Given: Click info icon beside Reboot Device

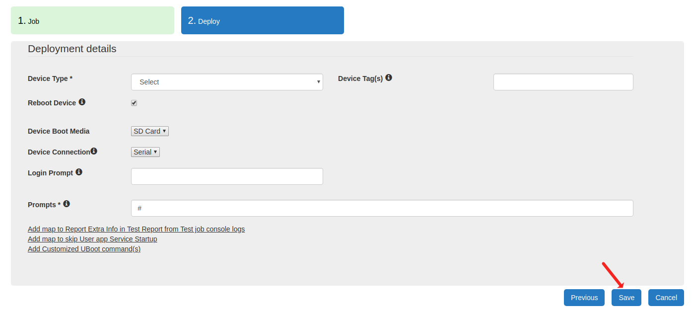Looking at the screenshot, I should click(x=82, y=102).
